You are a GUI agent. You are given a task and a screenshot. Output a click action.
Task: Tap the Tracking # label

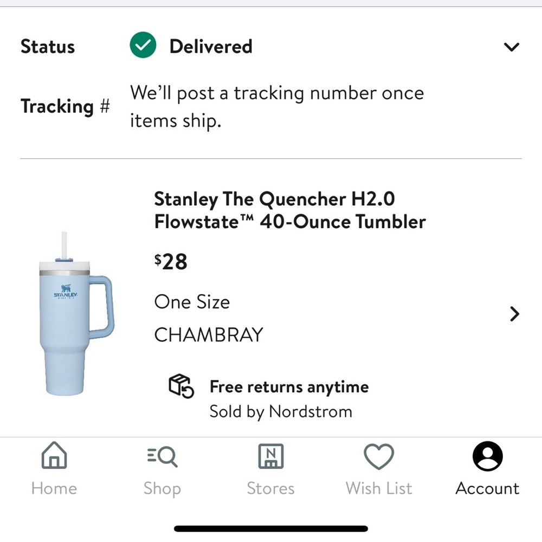[65, 106]
